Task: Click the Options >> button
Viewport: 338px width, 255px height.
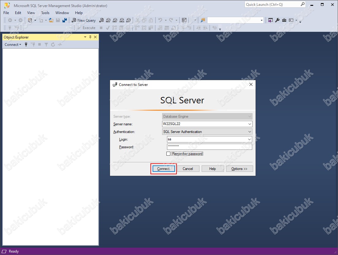Action: tap(240, 169)
